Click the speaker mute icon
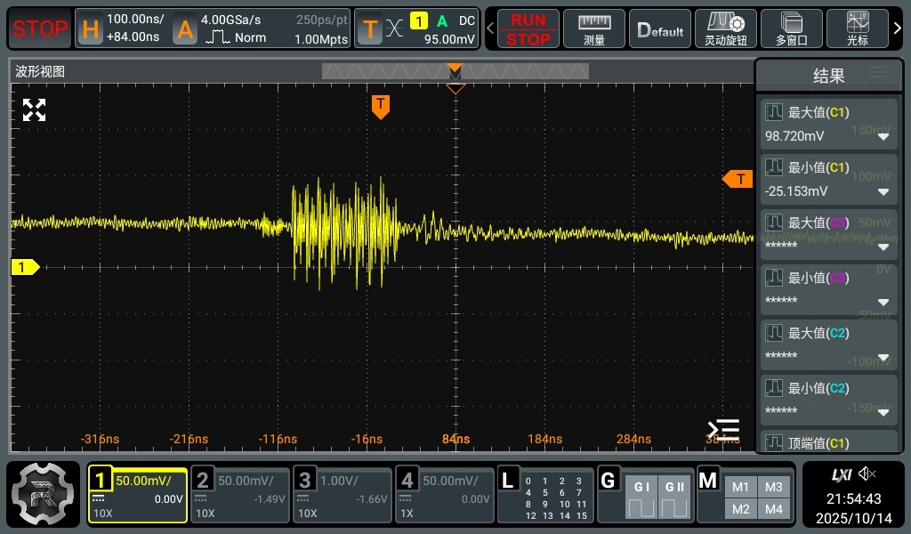The width and height of the screenshot is (911, 534). tap(867, 473)
